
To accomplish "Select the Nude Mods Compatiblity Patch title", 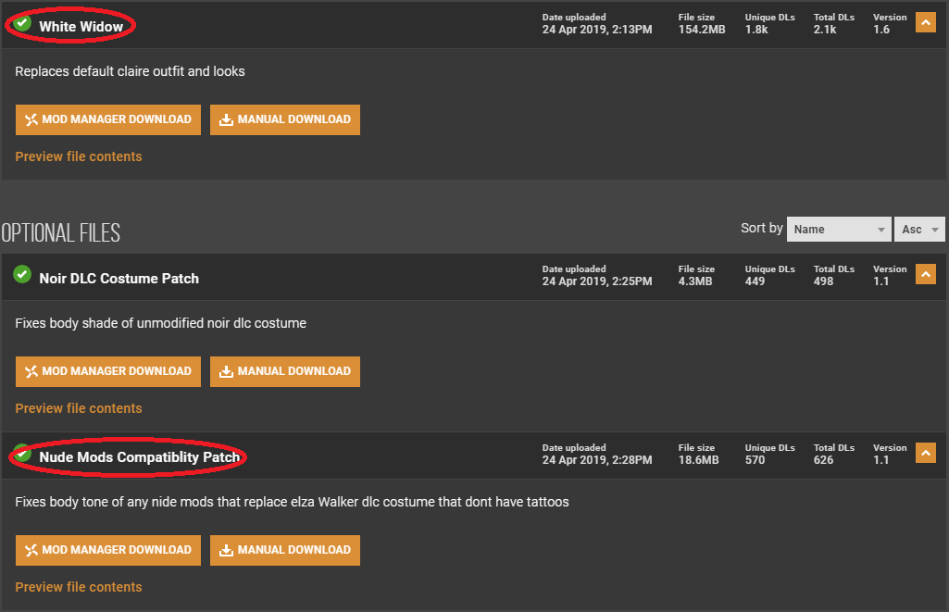I will (x=140, y=457).
